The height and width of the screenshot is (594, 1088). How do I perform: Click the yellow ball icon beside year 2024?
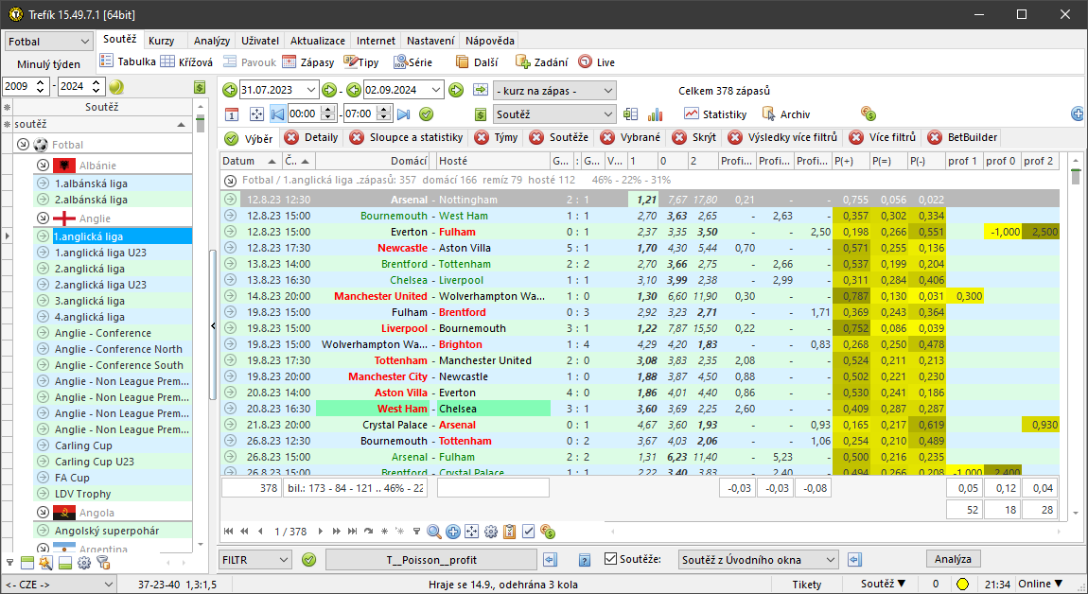pos(116,87)
